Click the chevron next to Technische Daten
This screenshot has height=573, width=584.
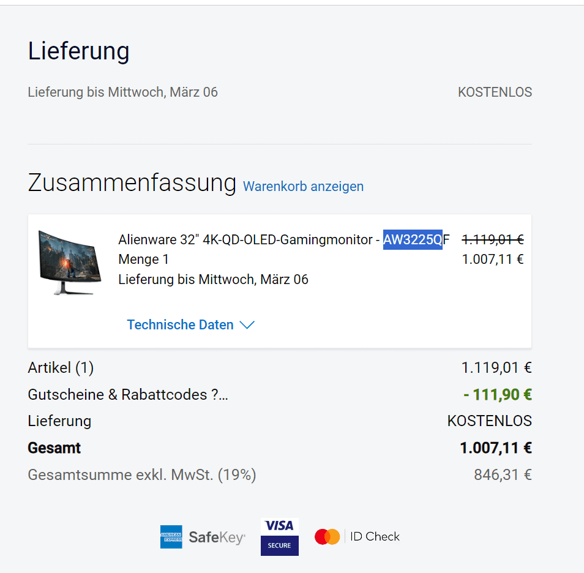pyautogui.click(x=247, y=325)
